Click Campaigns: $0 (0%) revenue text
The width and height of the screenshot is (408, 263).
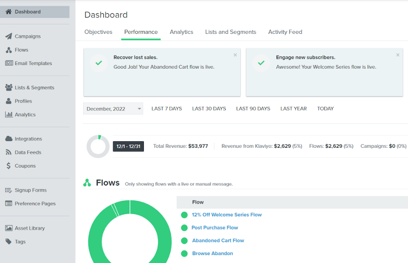tap(383, 146)
